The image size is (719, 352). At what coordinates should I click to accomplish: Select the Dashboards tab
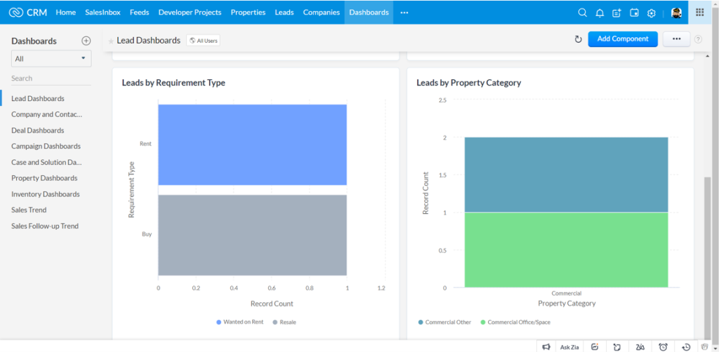369,13
